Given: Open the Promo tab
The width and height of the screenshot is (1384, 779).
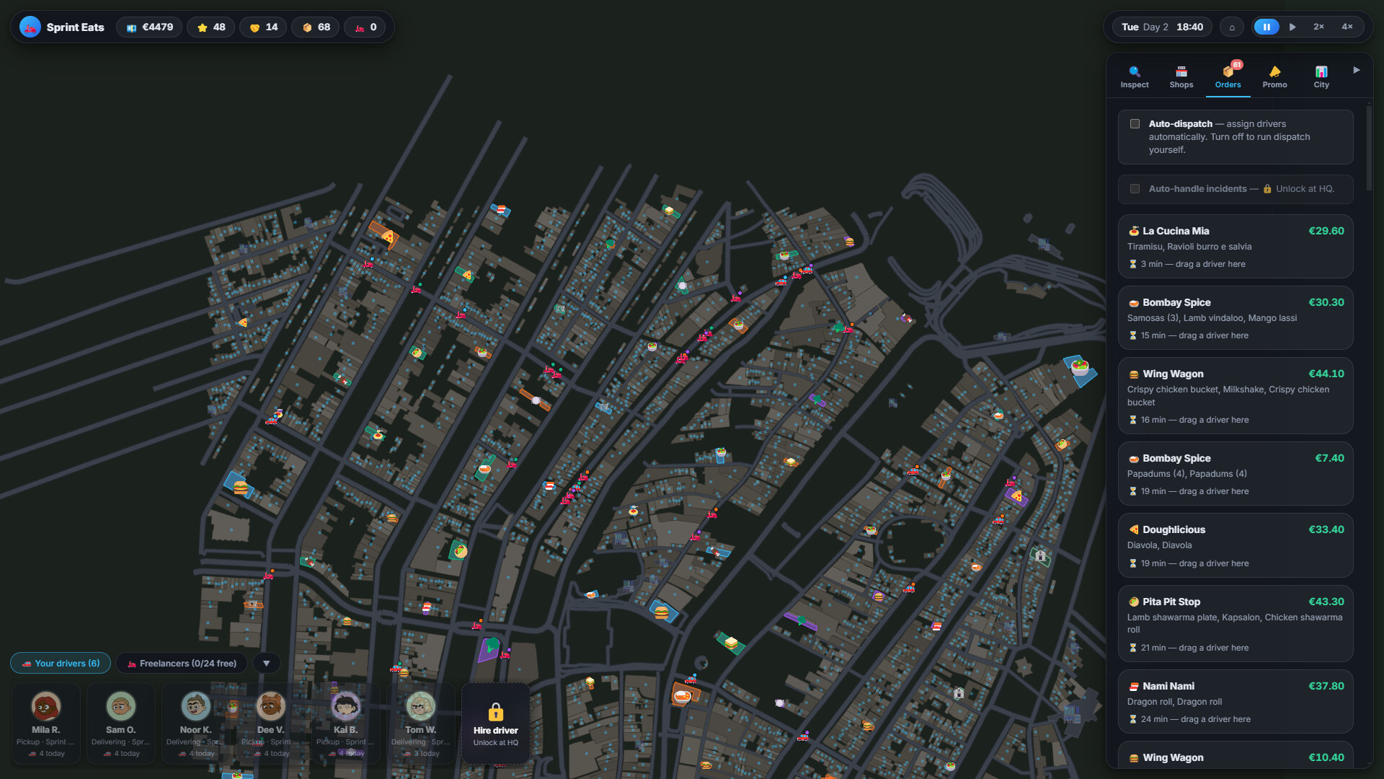Looking at the screenshot, I should pyautogui.click(x=1274, y=77).
